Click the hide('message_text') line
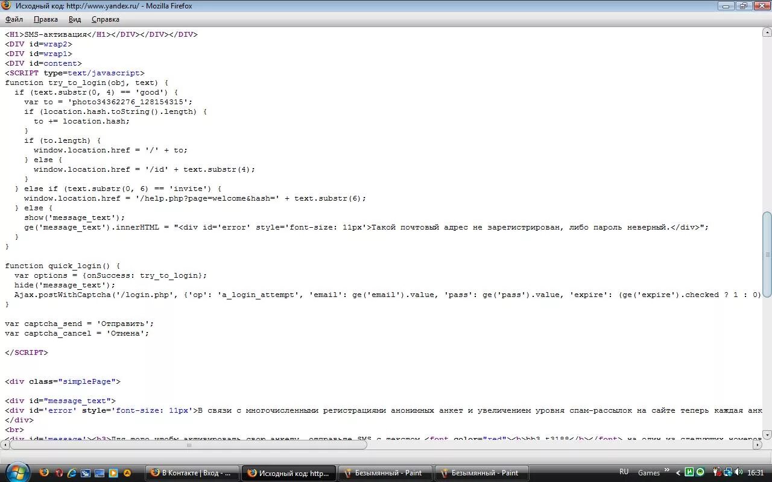The height and width of the screenshot is (482, 772). (65, 285)
